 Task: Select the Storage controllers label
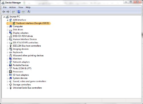22,85
